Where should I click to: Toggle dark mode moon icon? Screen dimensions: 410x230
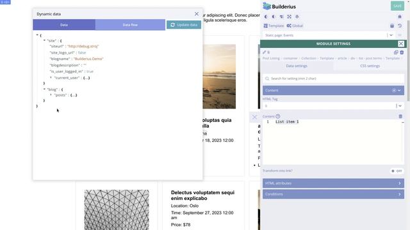pyautogui.click(x=266, y=17)
